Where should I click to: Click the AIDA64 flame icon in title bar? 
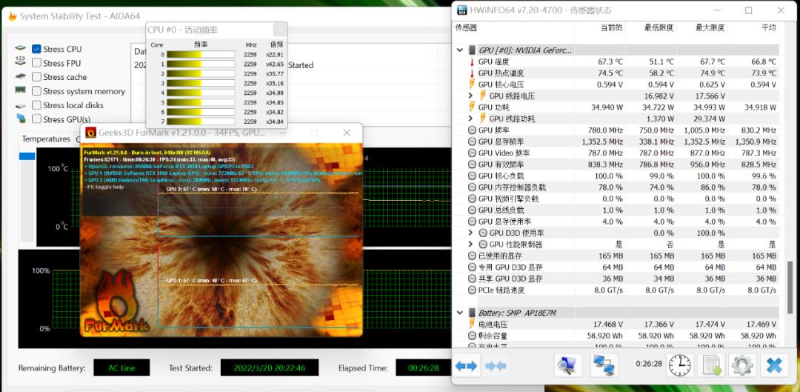tap(13, 16)
